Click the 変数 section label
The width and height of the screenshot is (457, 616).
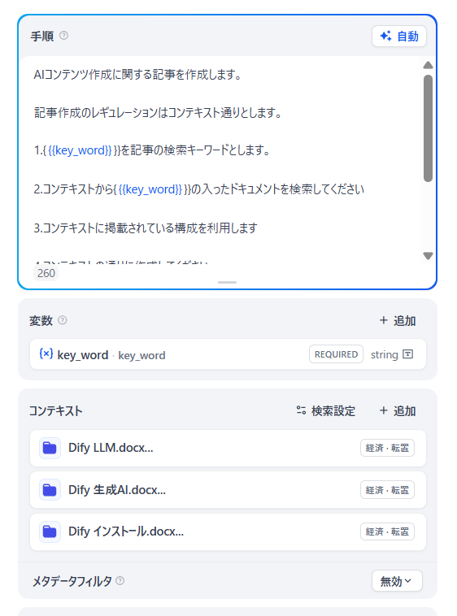pos(41,320)
